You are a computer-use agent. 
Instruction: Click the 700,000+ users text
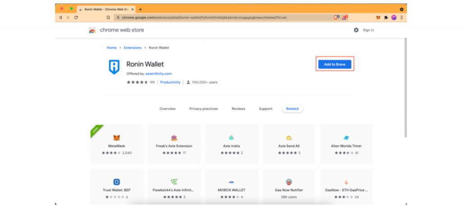pos(204,82)
